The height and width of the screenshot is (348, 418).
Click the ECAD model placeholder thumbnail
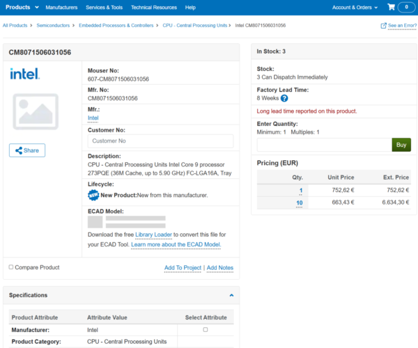(95, 222)
